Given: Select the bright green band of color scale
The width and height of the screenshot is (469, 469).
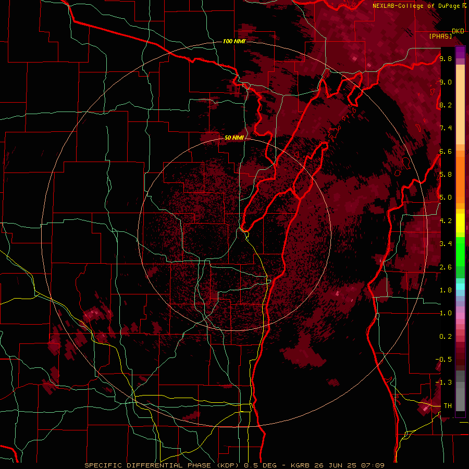Looking at the screenshot, I should coord(460,251).
